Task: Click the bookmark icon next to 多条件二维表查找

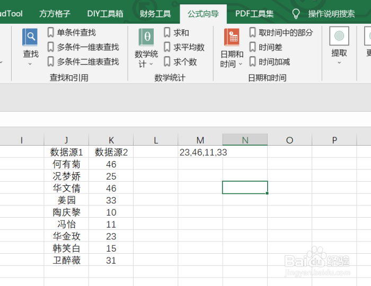Action: pyautogui.click(x=50, y=61)
